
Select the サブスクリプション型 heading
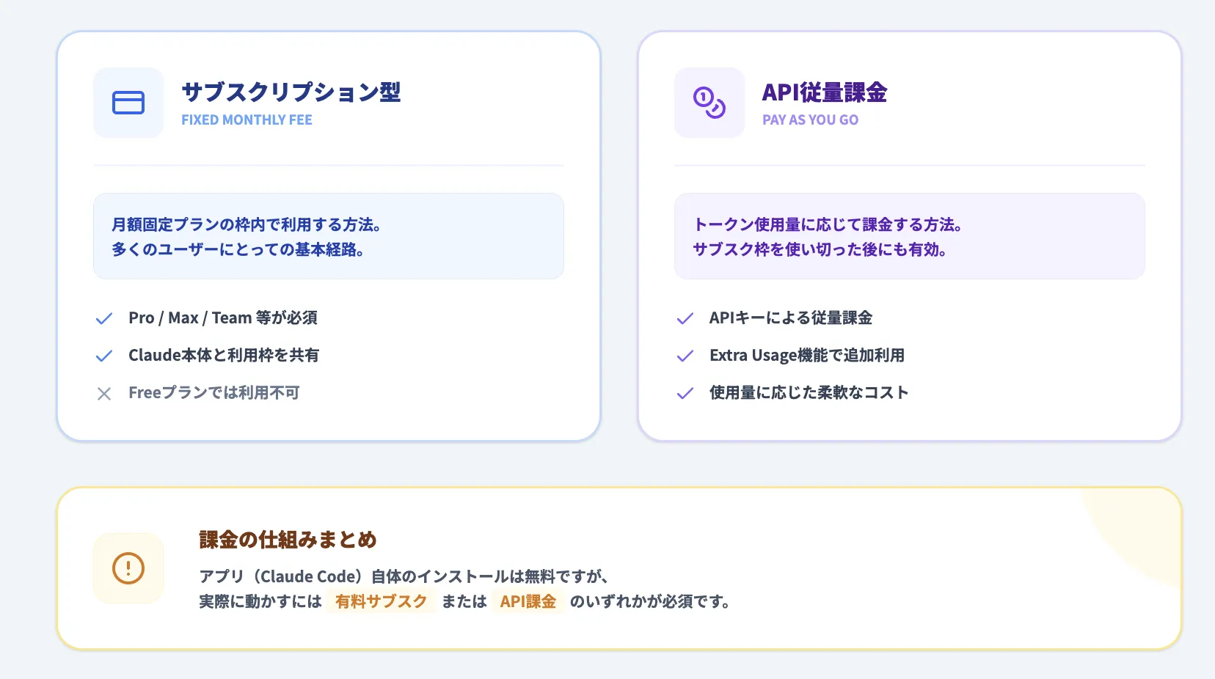pyautogui.click(x=291, y=93)
